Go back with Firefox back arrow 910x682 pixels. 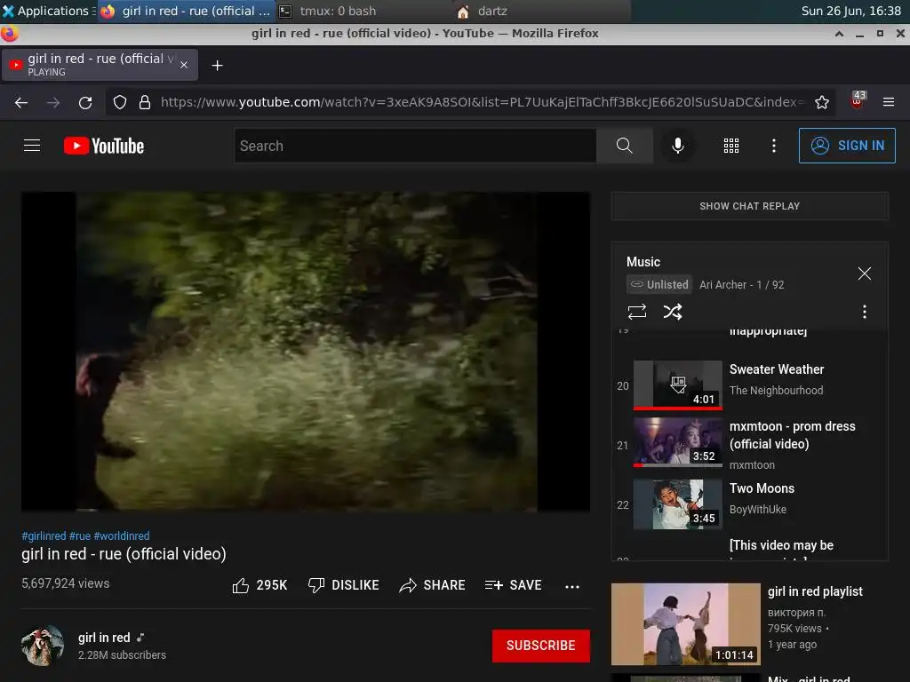[21, 103]
